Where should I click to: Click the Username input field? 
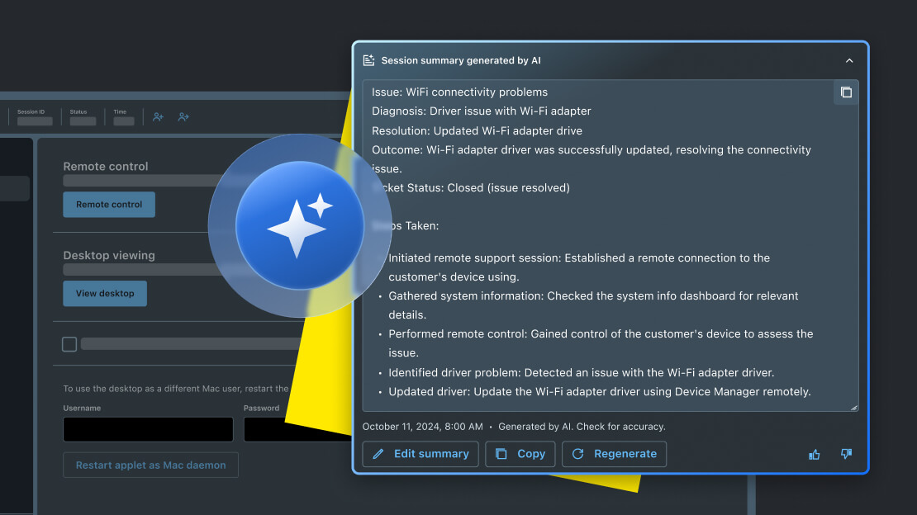pyautogui.click(x=148, y=429)
